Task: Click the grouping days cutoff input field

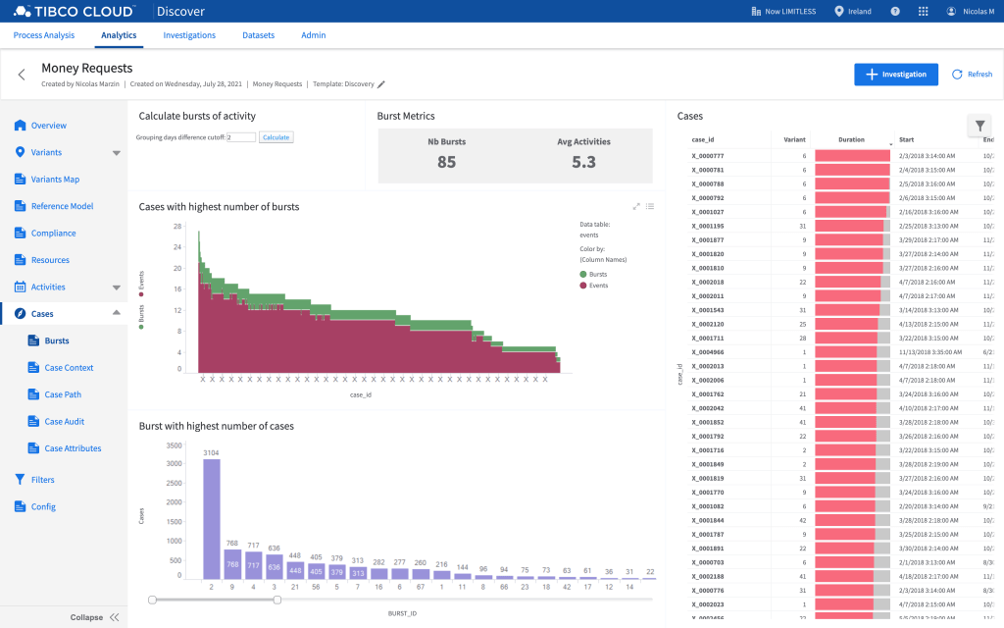Action: tap(241, 137)
